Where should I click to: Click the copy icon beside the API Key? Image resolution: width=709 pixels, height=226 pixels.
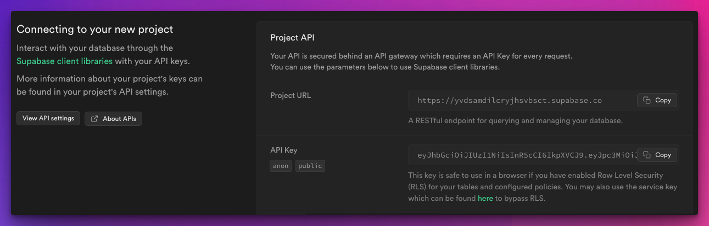[647, 155]
